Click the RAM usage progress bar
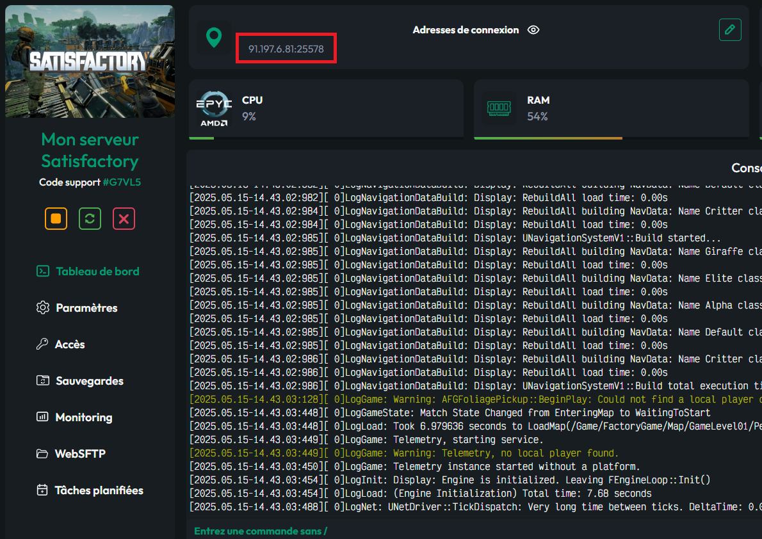Screen dimensions: 762x539 [x=612, y=138]
